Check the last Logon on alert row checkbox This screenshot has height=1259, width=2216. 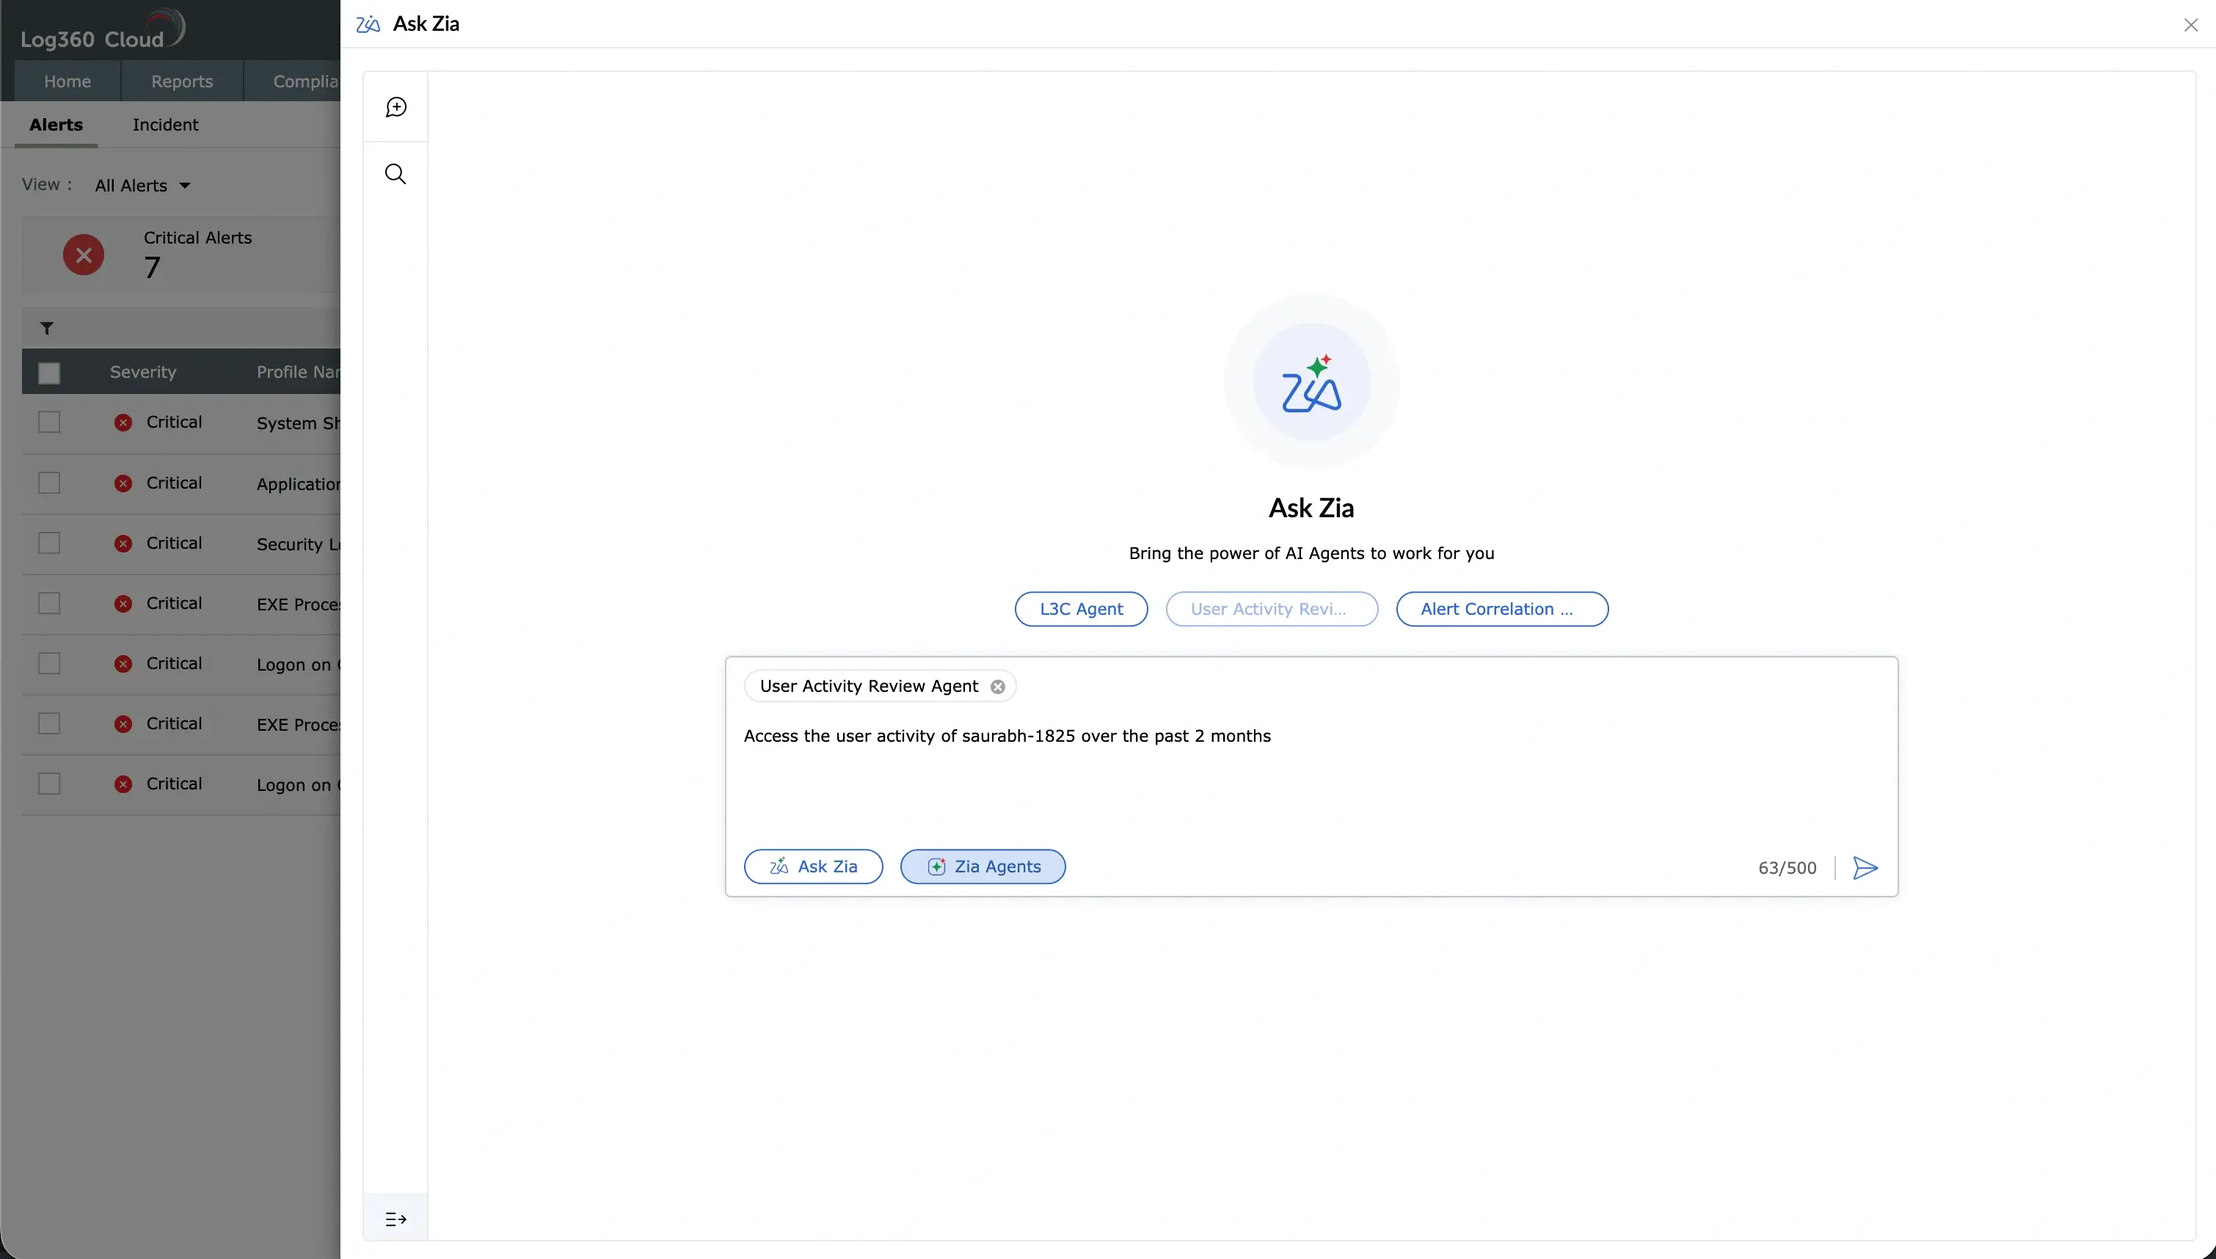[x=49, y=784]
